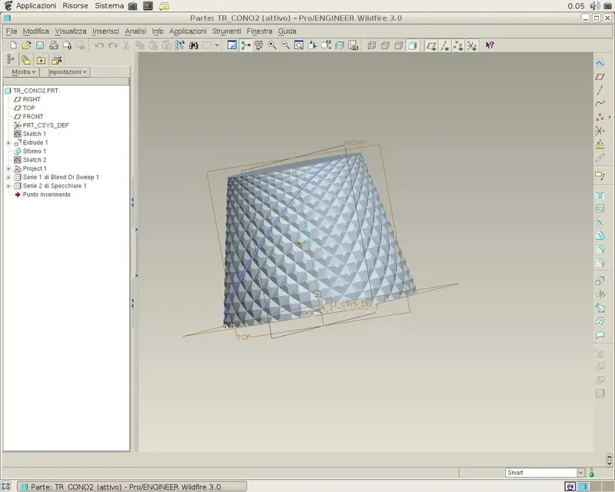
Task: Click the Zoom In magnifier icon
Action: pos(272,45)
